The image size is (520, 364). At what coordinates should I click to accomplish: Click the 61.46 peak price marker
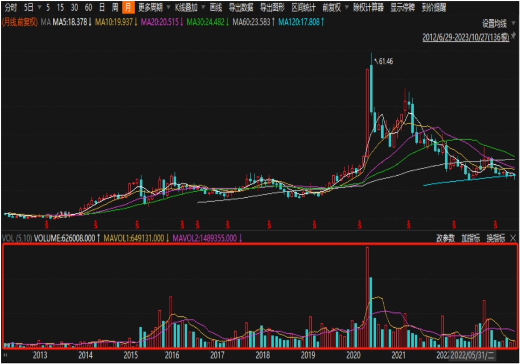click(x=386, y=61)
